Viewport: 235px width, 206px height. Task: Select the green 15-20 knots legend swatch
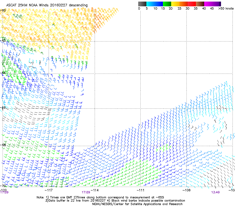(x=167, y=4)
